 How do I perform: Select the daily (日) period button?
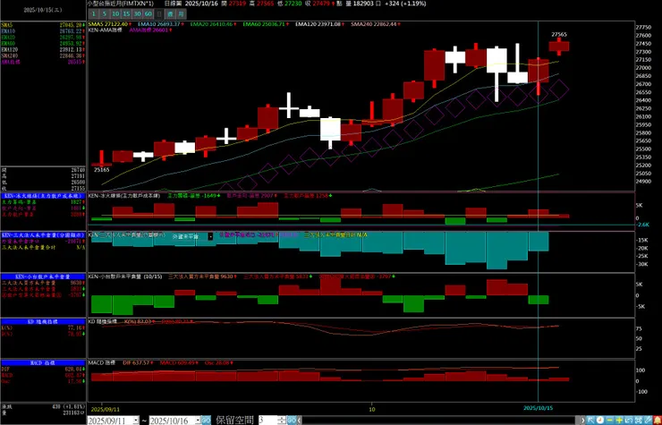[x=159, y=14]
